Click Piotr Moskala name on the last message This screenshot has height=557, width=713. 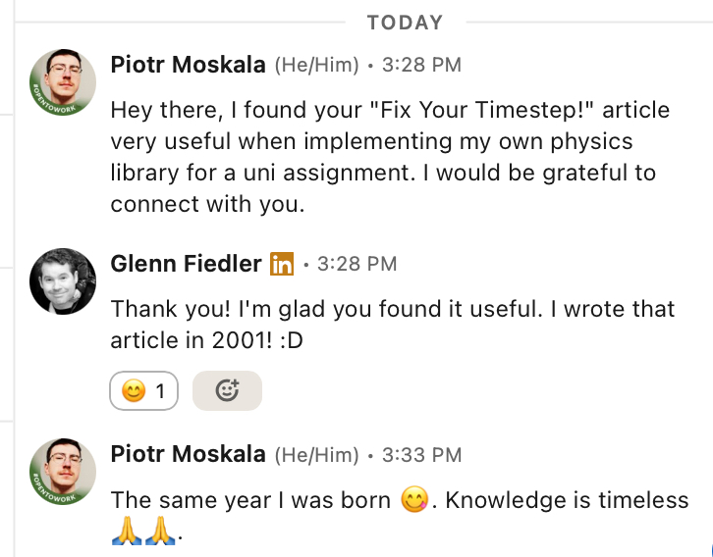[x=188, y=455]
